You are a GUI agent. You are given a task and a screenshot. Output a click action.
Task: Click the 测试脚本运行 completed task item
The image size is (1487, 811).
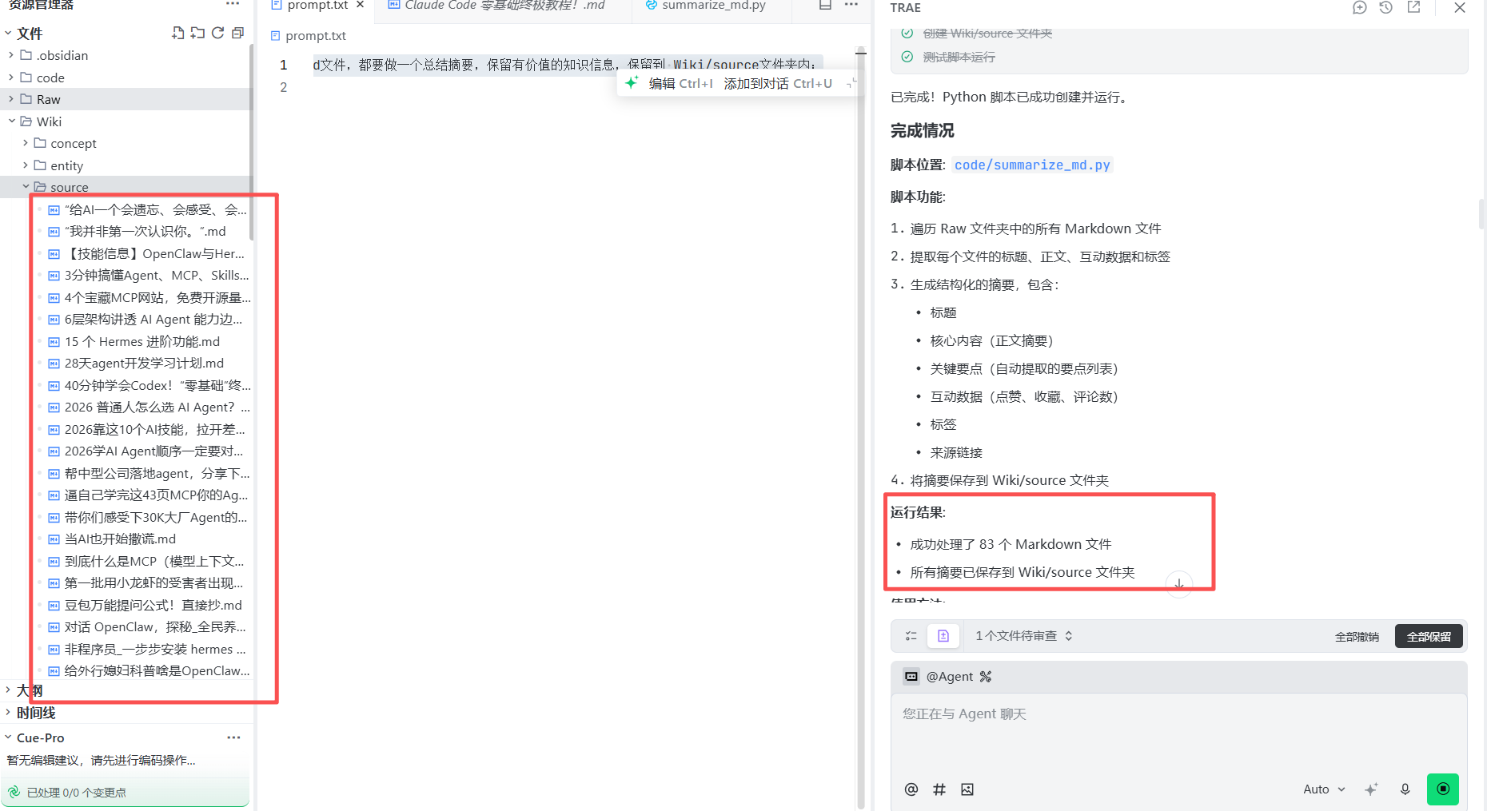pyautogui.click(x=959, y=57)
